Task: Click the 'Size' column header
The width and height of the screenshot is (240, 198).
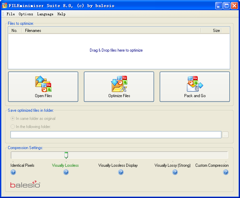Action: tap(211, 31)
